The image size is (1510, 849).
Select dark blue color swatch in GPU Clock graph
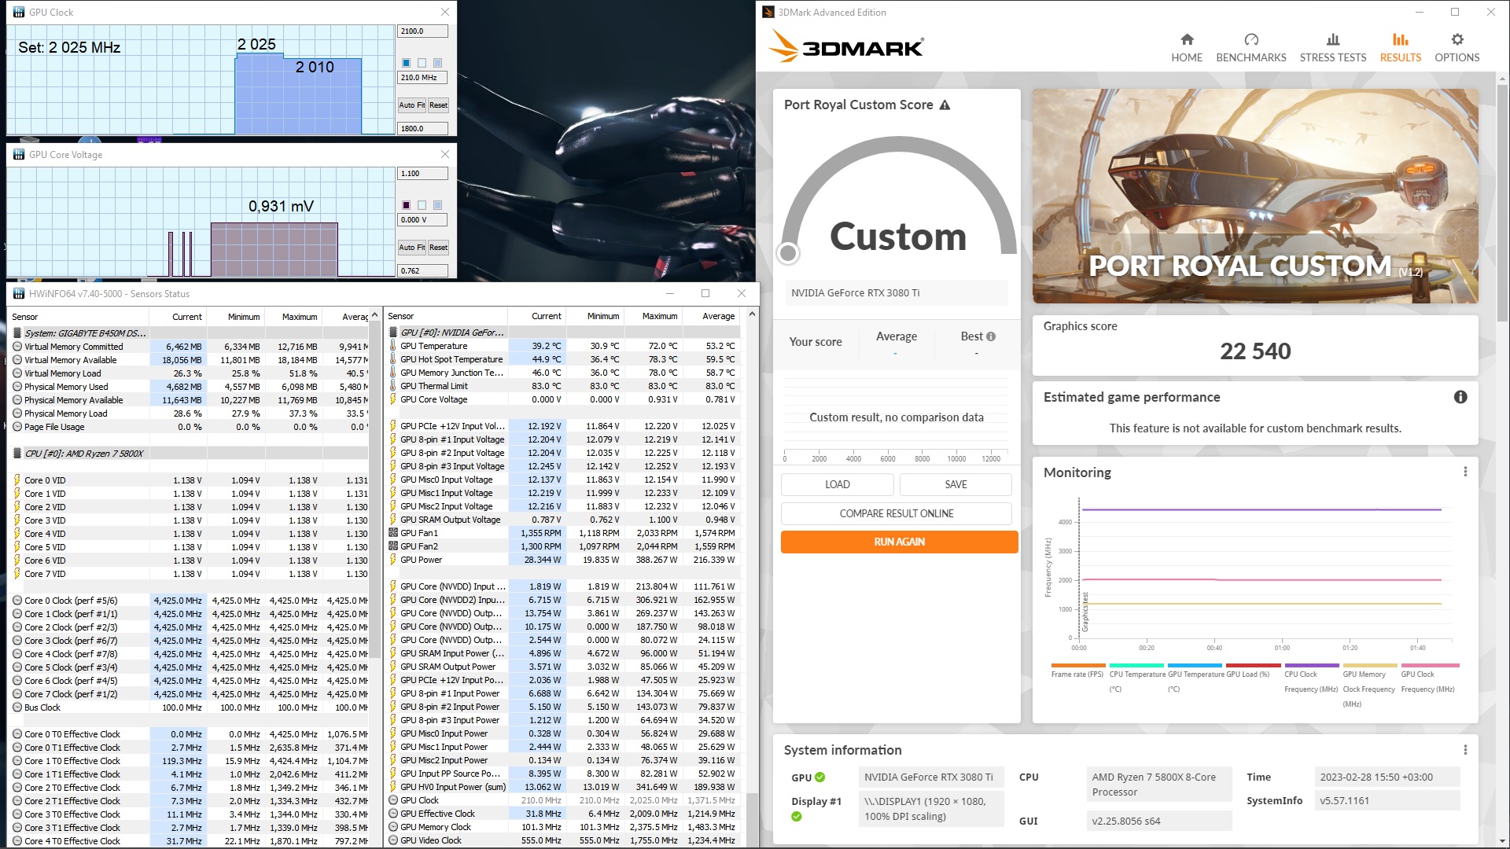[406, 63]
